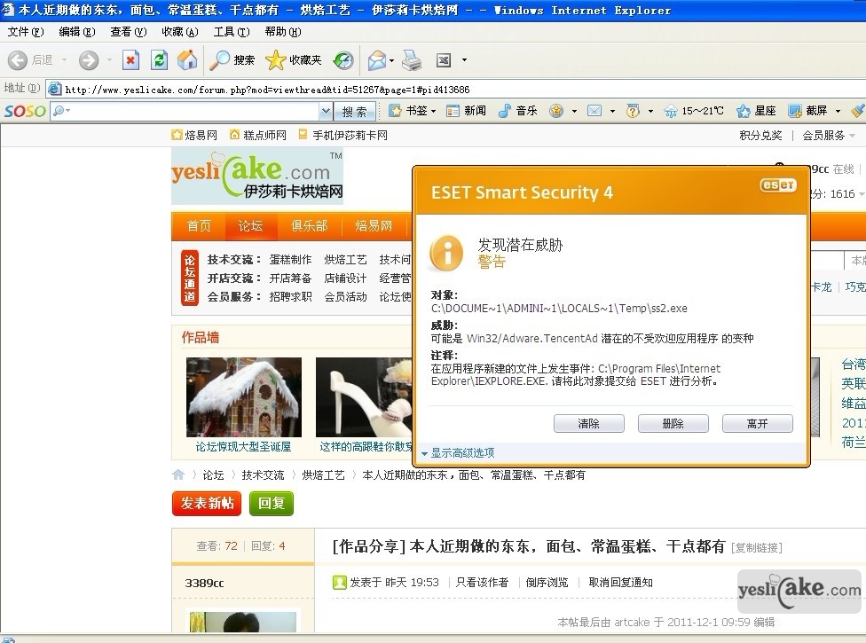Open Mail icon dropdown arrow

[x=391, y=59]
